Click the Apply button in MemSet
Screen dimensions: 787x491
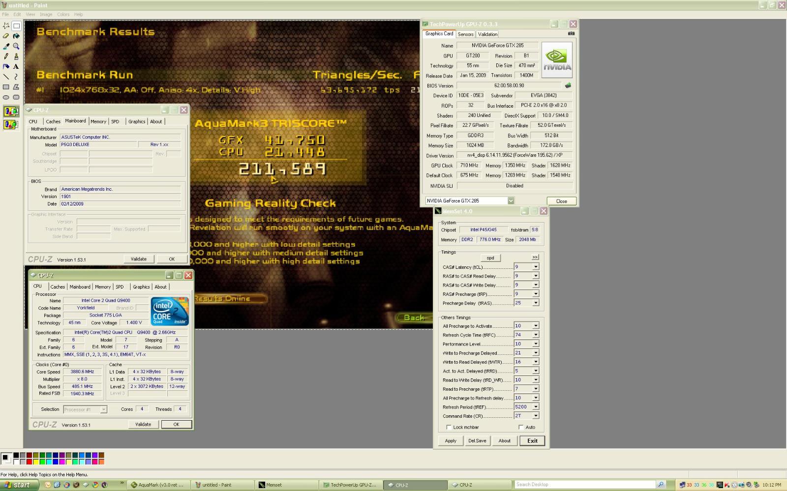click(x=451, y=441)
